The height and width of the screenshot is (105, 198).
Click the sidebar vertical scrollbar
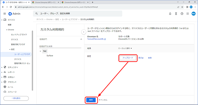32,60
